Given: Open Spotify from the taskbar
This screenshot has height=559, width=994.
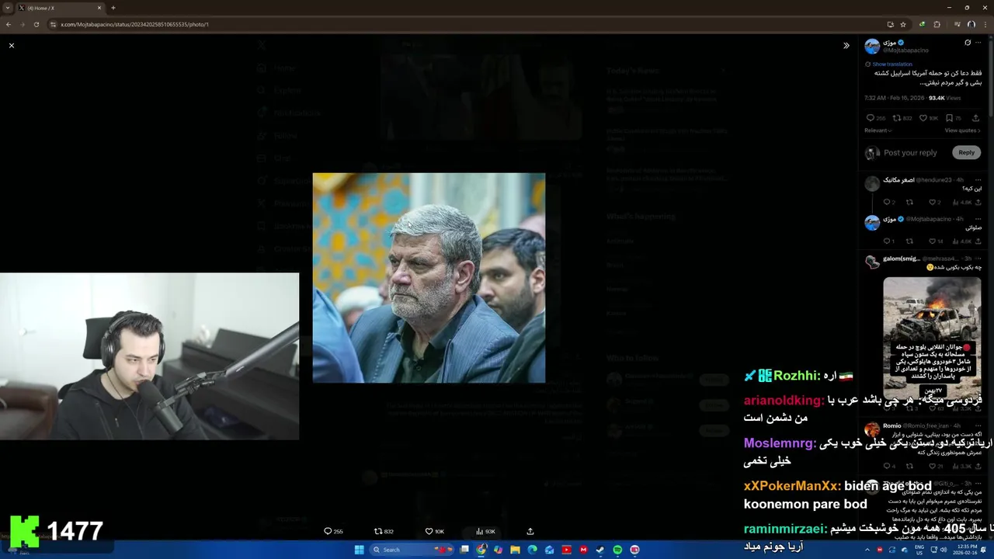Looking at the screenshot, I should (617, 550).
